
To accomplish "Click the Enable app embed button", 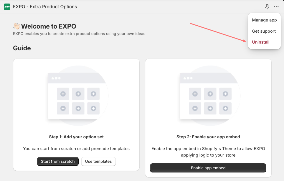I will 208,168.
